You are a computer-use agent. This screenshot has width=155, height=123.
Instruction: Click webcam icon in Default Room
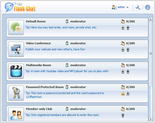point(123,28)
